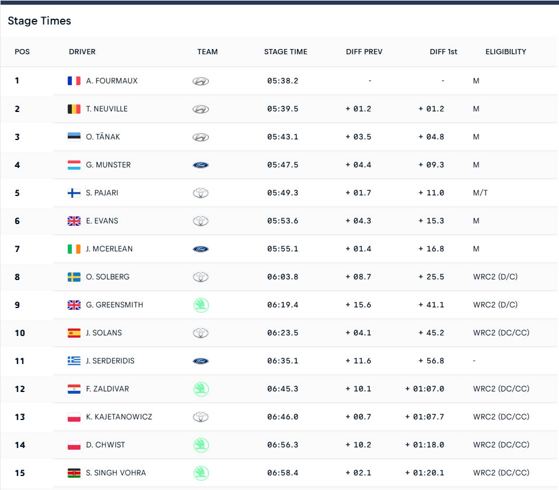Click the Belgian flag beside T. Neuville
The width and height of the screenshot is (559, 490).
[74, 109]
